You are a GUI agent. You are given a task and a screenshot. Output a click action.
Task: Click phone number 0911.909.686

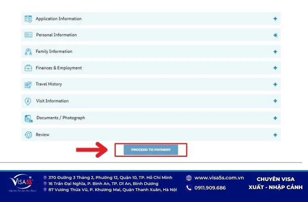[x=210, y=188]
